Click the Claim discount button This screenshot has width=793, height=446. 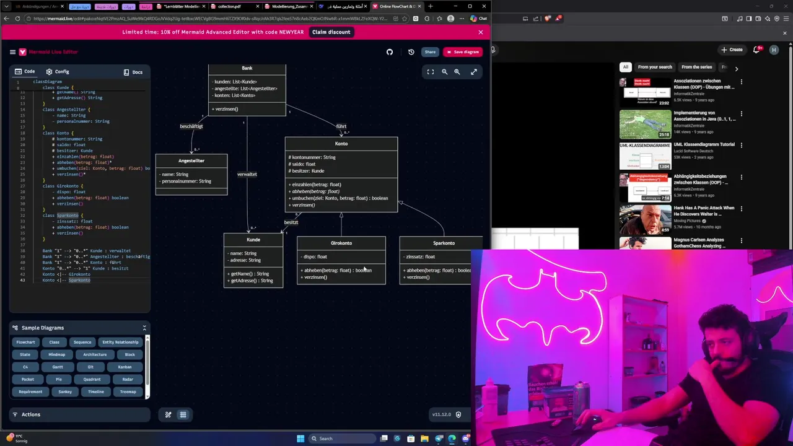tap(331, 32)
